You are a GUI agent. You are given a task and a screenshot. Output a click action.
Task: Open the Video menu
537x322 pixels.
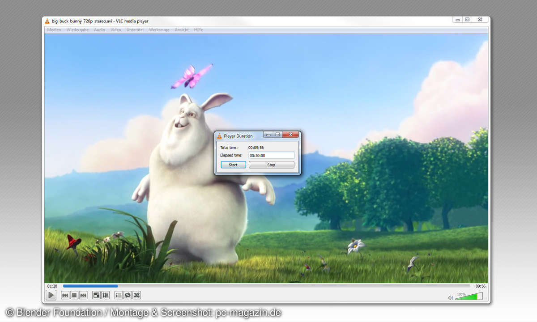coord(115,30)
